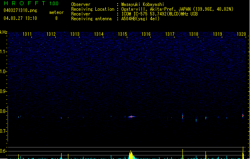The image size is (250, 159).
Task: Click the 1315 time axis marker
Action: pos(122,34)
